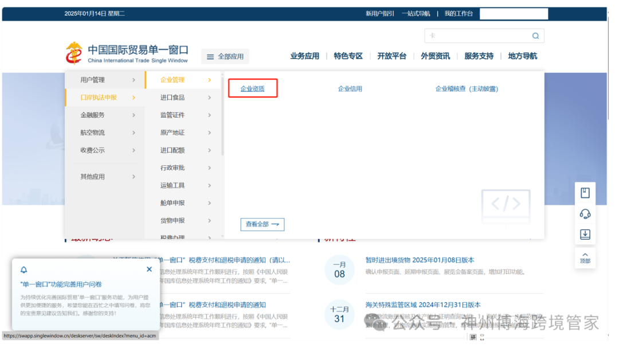Image resolution: width=619 pixels, height=347 pixels.
Task: Click 新用户指引 in top bar
Action: (379, 13)
